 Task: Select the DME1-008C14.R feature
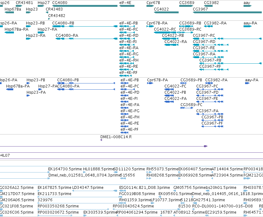pos(101,140)
